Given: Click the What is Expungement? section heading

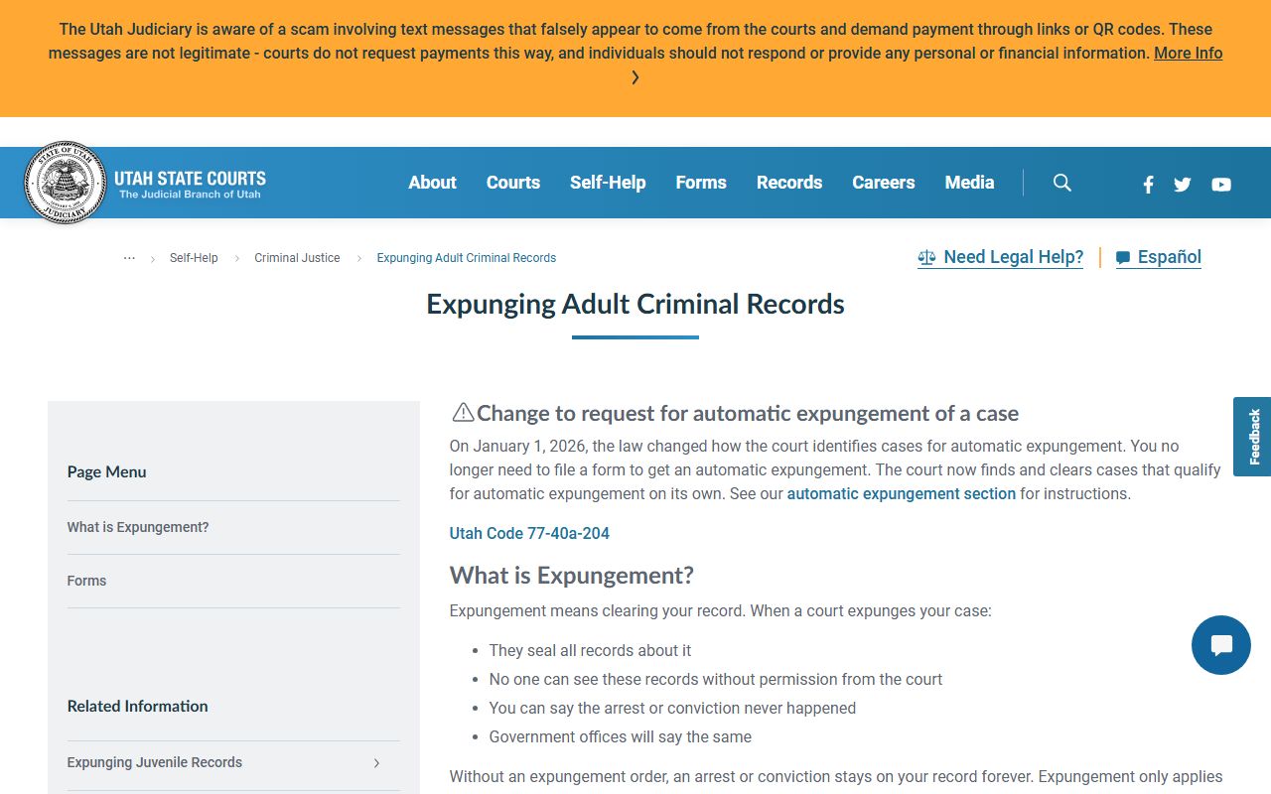Looking at the screenshot, I should point(572,576).
